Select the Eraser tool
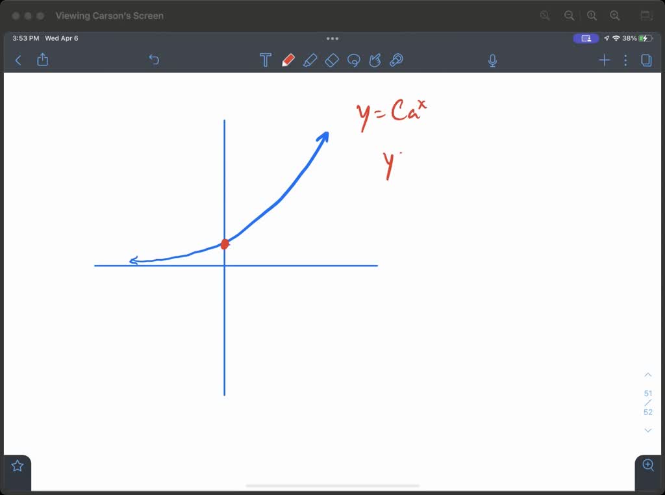Screen dimensions: 665x495 tap(332, 60)
